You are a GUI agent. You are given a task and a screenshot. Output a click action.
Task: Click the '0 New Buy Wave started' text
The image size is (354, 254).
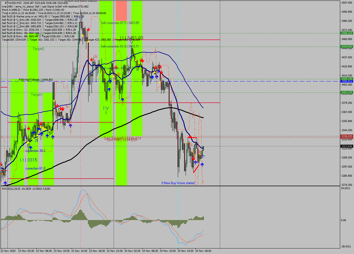178,183
